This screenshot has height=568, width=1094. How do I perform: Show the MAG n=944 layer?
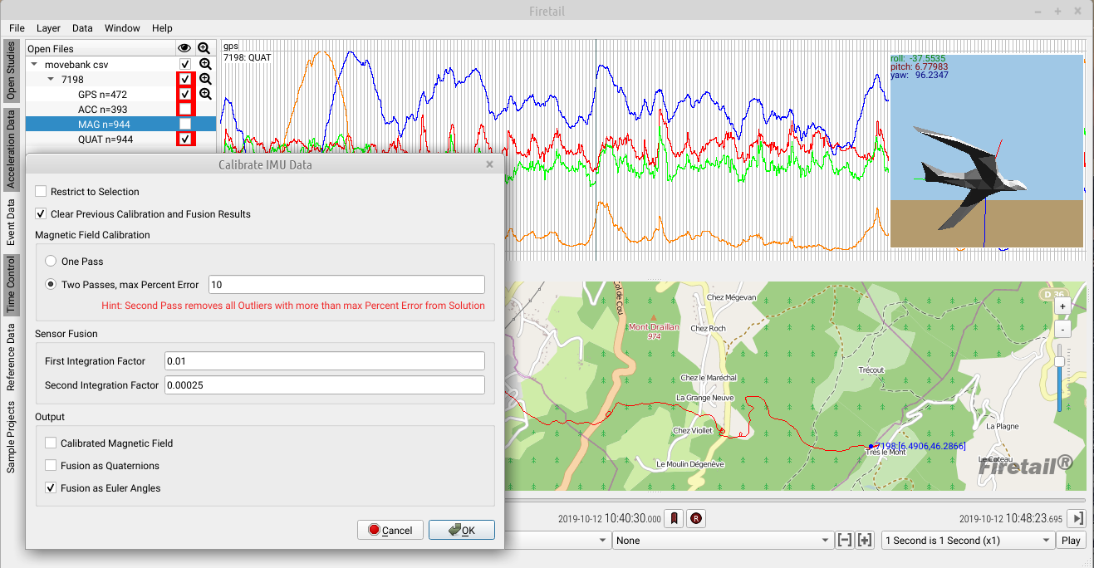[185, 124]
